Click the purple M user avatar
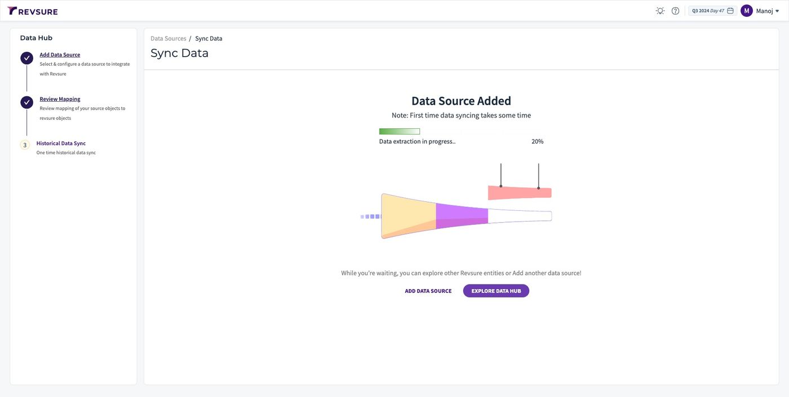 747,11
